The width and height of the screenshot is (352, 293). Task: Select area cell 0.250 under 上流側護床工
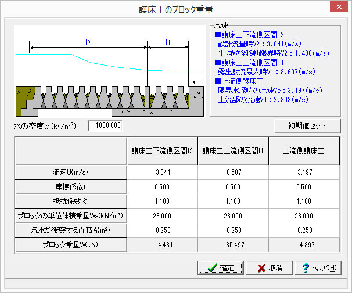point(304,230)
